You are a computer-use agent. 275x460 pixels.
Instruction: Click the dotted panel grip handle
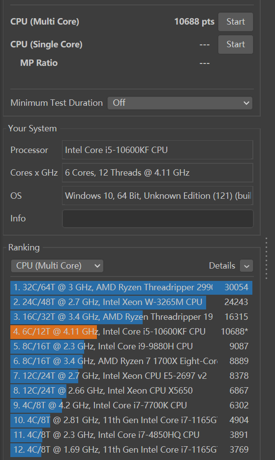pos(267,258)
